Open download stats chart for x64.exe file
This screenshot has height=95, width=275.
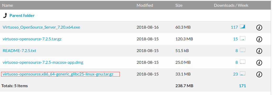[x=242, y=27]
